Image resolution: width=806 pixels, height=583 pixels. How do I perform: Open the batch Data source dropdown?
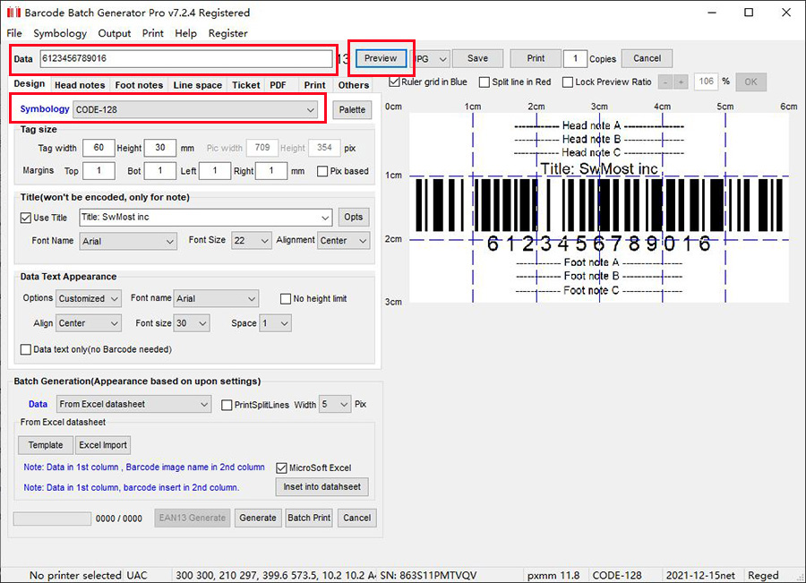[133, 405]
